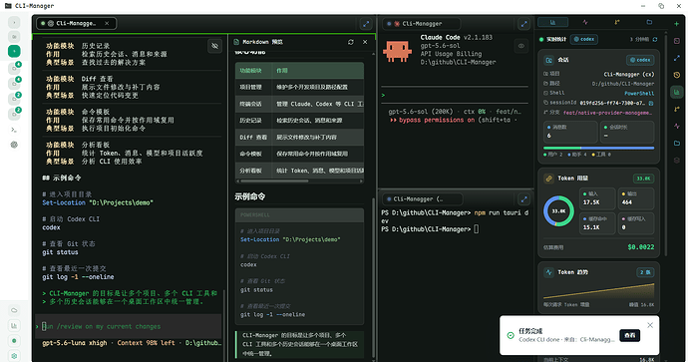
Task: Click the green plus icon in right rail
Action: (677, 24)
